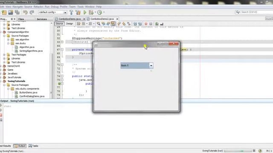The width and height of the screenshot is (273, 153).
Task: Switch editor to Design view
Action: [x=70, y=24]
